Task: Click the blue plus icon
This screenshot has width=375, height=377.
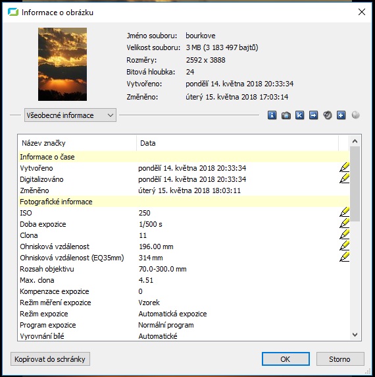Action: 341,115
